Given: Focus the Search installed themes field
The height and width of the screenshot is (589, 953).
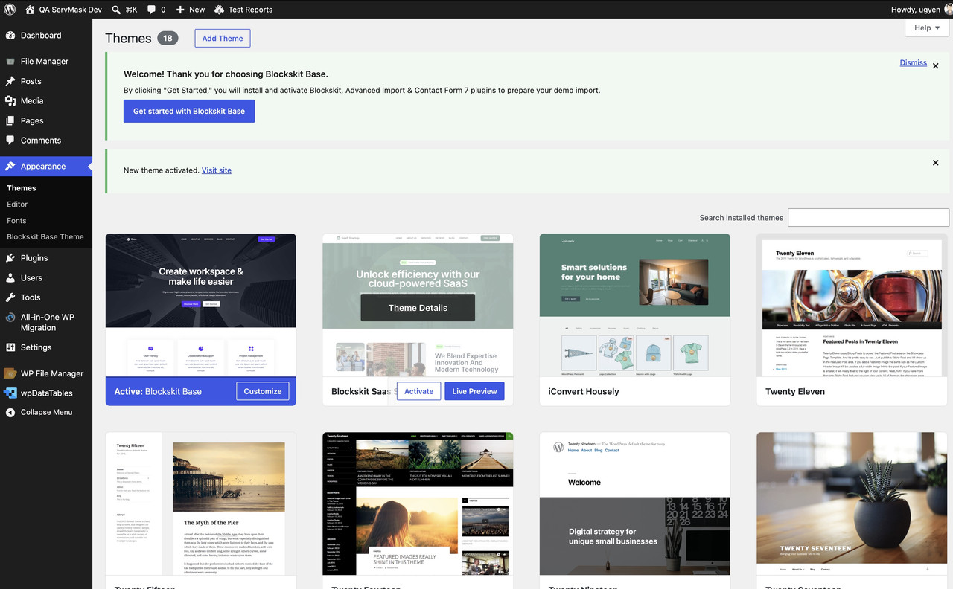Looking at the screenshot, I should [868, 217].
